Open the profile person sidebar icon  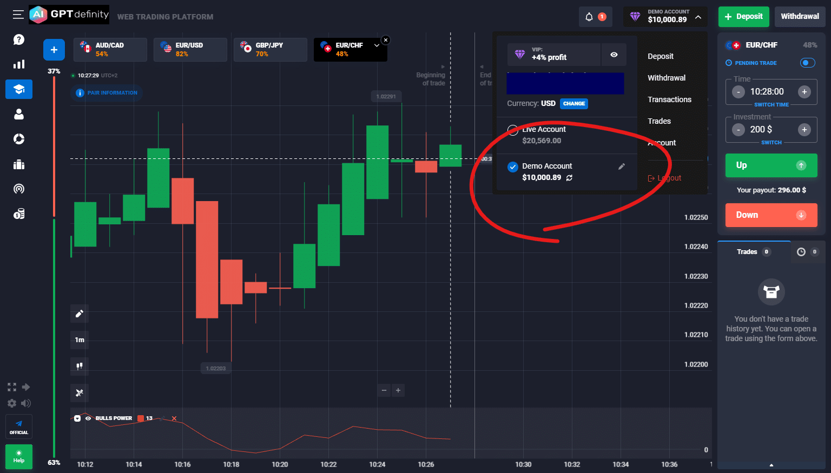19,114
